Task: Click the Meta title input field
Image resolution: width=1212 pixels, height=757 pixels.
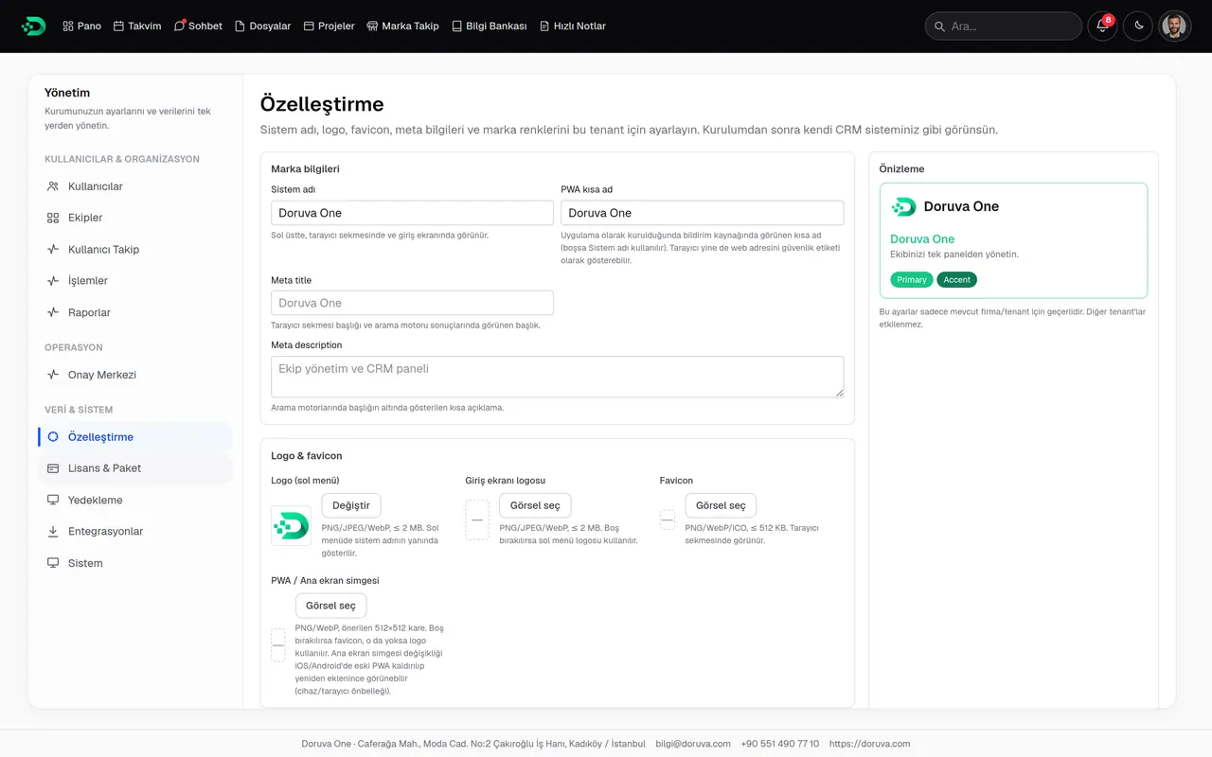Action: [412, 303]
